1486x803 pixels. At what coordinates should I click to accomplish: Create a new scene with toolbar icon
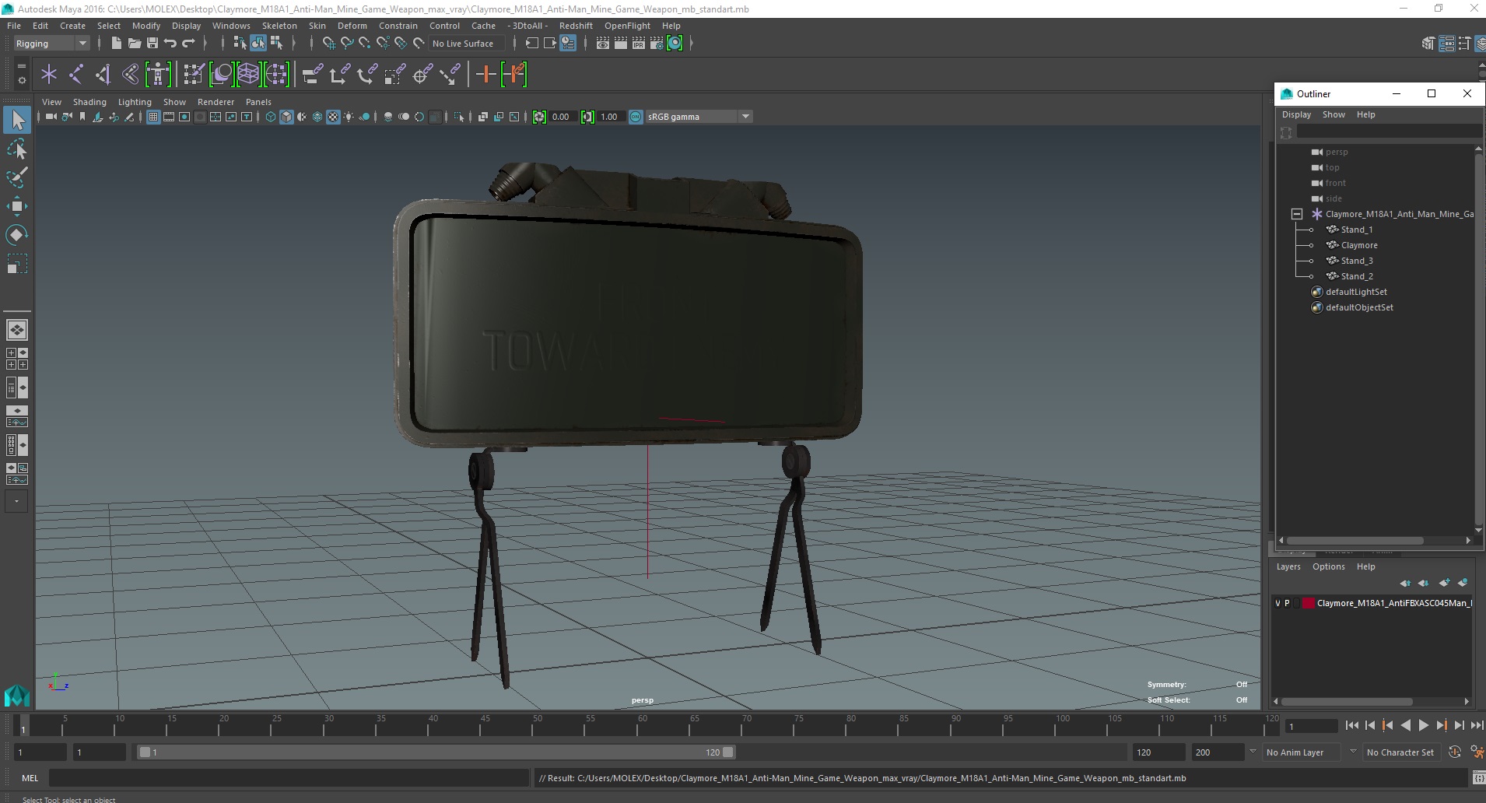click(x=116, y=44)
